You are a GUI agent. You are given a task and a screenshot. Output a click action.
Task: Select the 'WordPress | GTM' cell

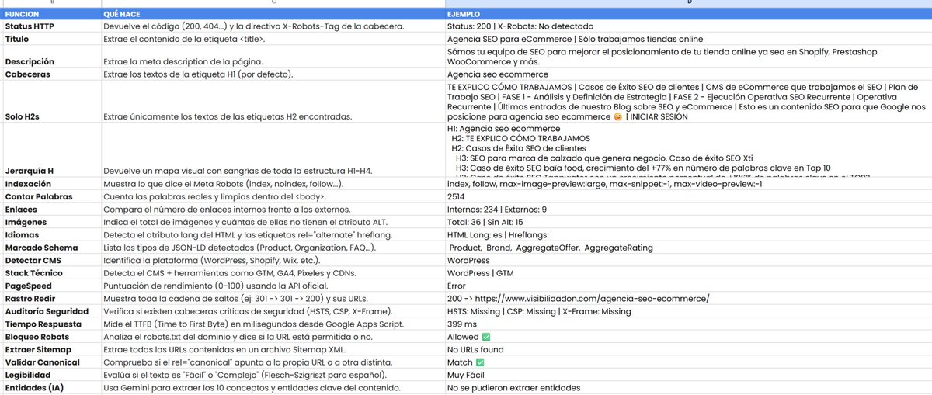[x=688, y=273]
